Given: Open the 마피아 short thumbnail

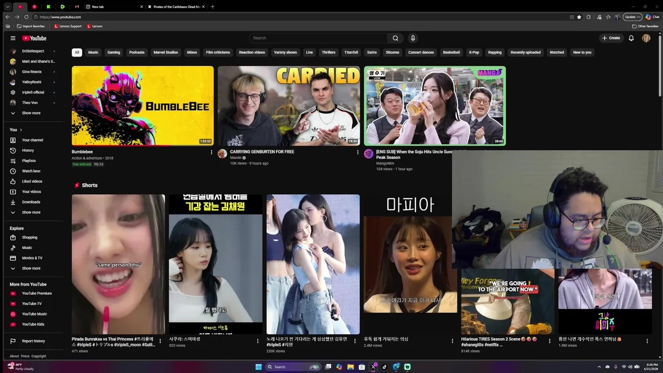Looking at the screenshot, I should [409, 264].
